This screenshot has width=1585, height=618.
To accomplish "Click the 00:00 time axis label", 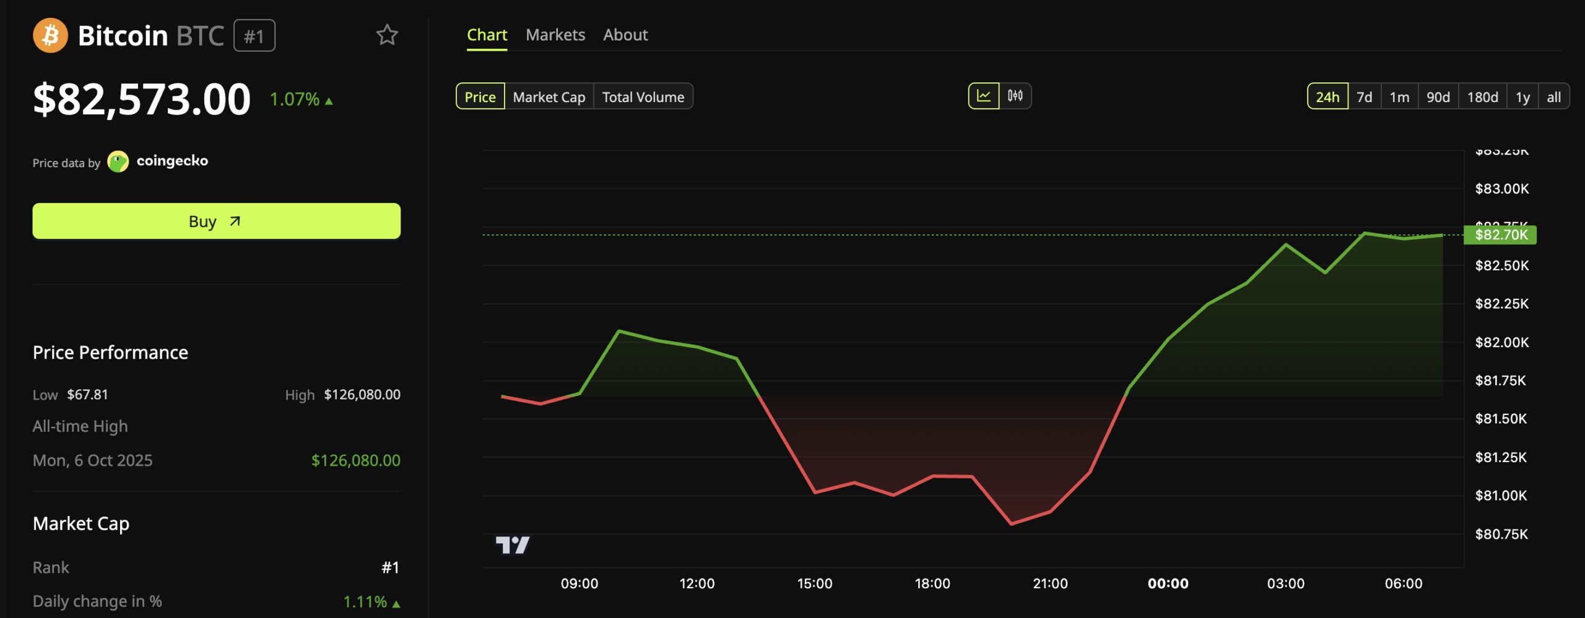I will coord(1168,583).
